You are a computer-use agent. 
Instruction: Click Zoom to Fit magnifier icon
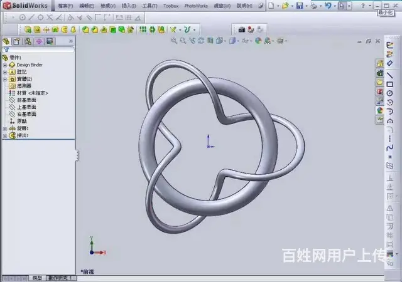174,41
